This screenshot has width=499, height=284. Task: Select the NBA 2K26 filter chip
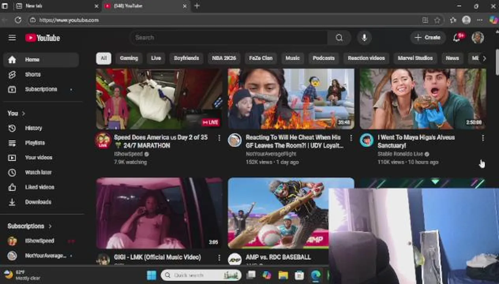point(224,58)
